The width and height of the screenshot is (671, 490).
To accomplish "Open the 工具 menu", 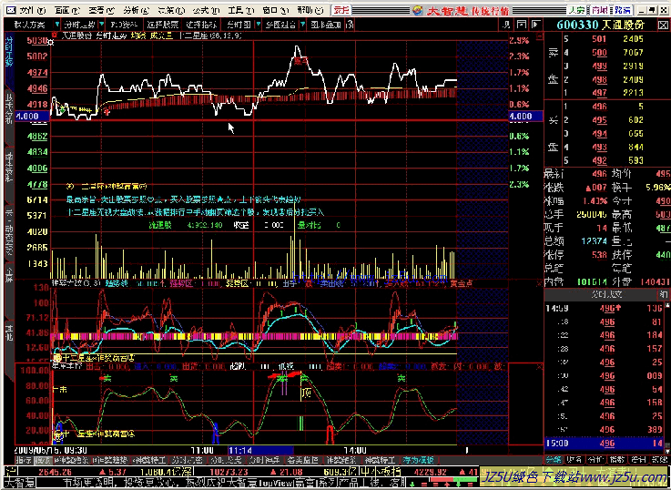I will (x=241, y=10).
